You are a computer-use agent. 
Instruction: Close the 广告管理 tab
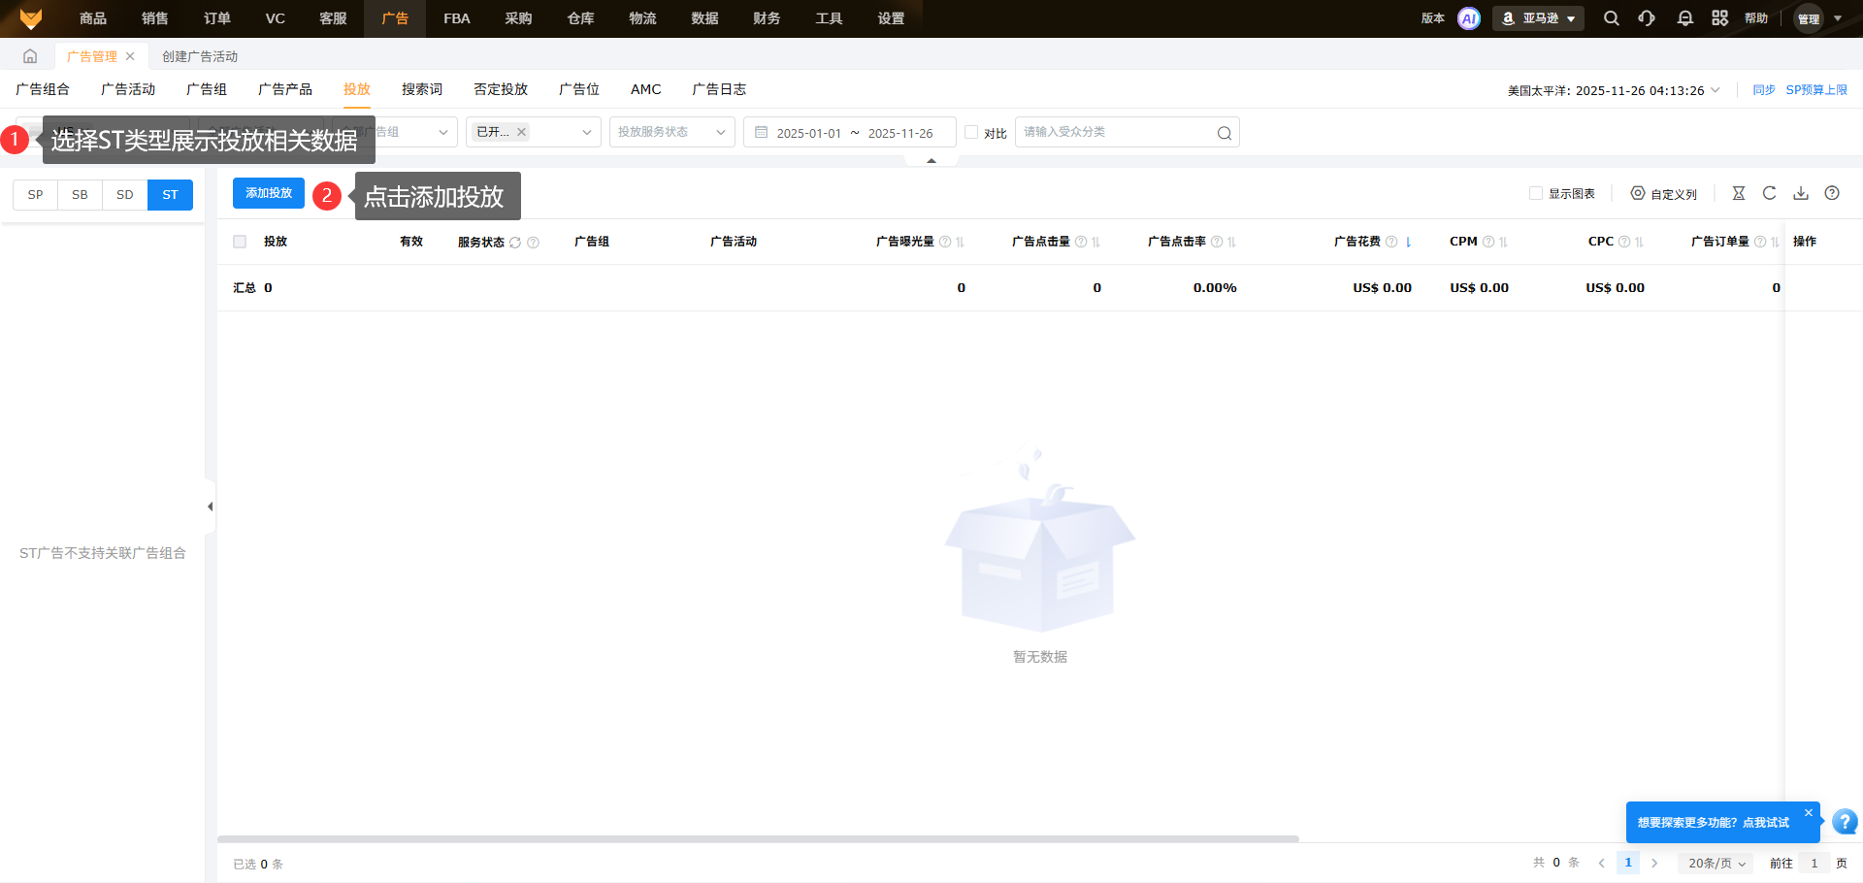tap(130, 56)
